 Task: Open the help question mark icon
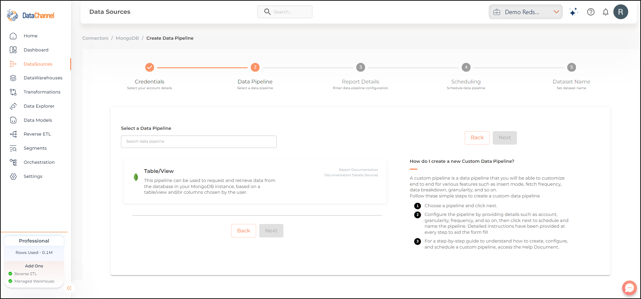[591, 12]
